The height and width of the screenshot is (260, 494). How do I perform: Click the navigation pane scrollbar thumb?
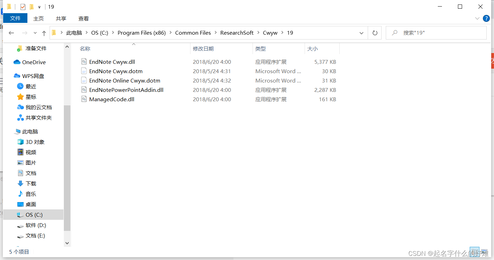(x=67, y=168)
